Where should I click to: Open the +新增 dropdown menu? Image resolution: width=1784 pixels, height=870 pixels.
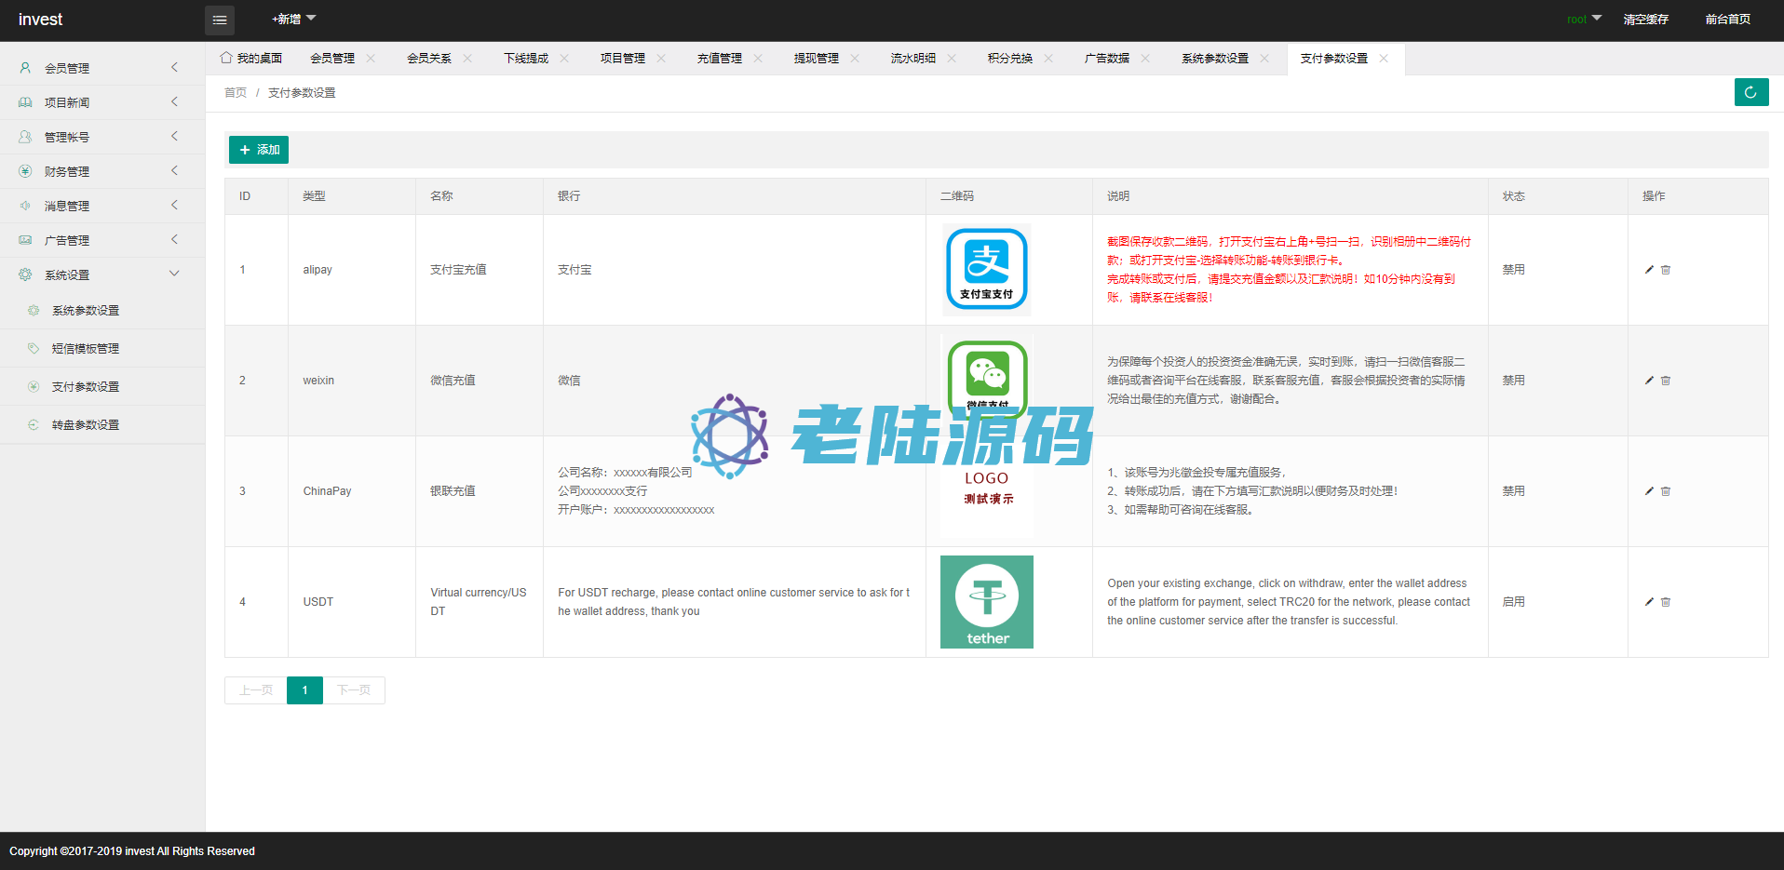[x=293, y=19]
